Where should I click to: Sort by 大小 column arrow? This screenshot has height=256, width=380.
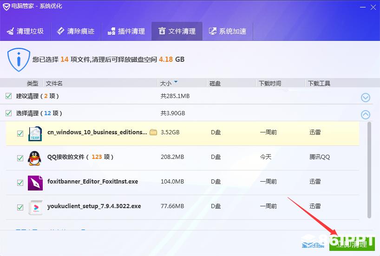coord(176,82)
